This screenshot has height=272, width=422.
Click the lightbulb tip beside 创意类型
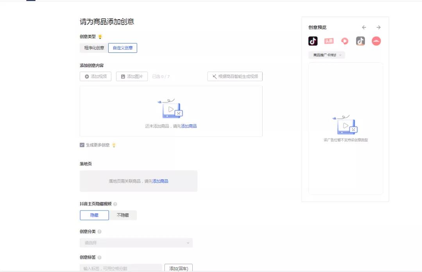tap(100, 37)
